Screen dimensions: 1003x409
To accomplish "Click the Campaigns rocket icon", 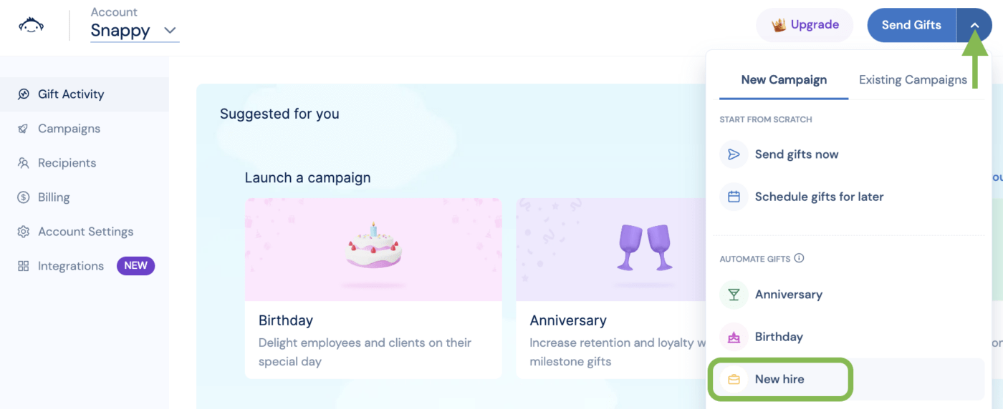I will click(24, 129).
